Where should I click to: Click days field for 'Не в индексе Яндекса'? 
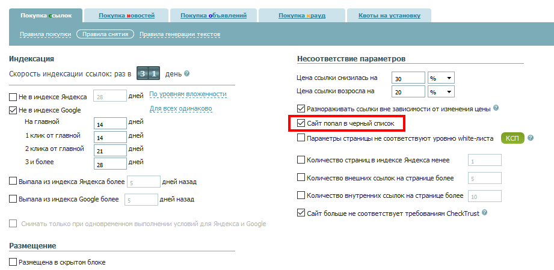(110, 96)
